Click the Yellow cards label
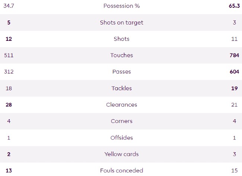The width and height of the screenshot is (242, 176). pos(121,154)
